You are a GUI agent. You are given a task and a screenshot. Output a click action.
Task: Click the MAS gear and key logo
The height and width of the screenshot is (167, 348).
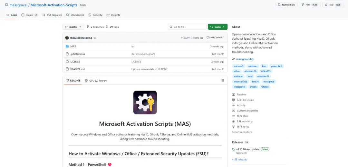145,103
